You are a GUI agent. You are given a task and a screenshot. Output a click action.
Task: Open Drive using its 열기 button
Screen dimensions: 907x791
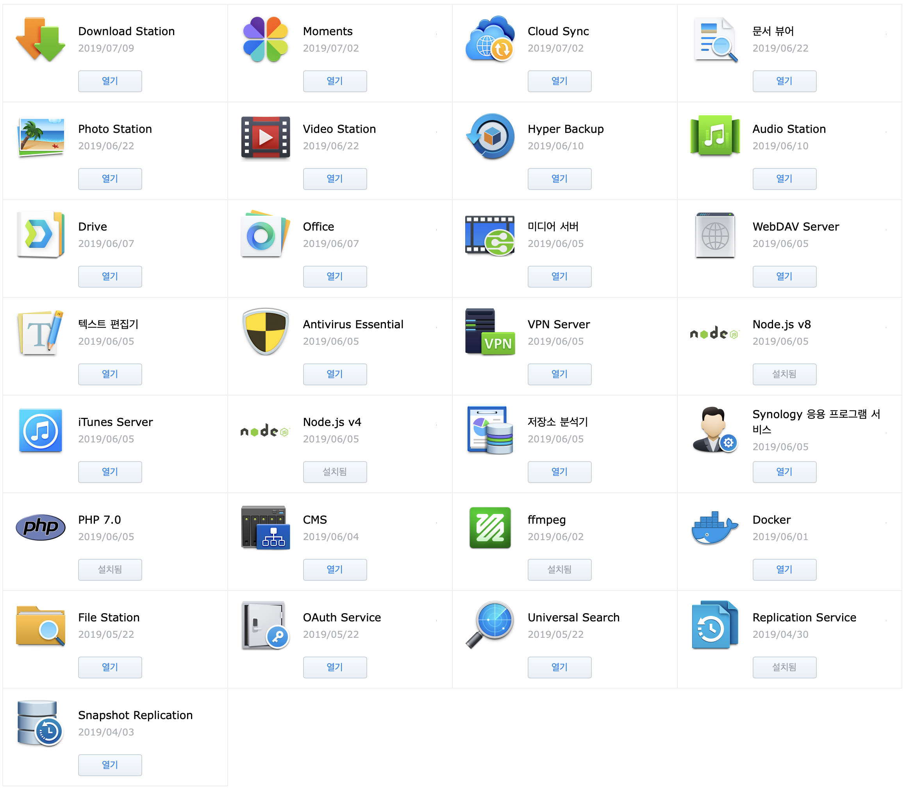[110, 277]
